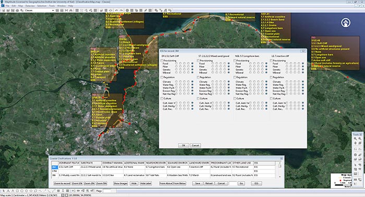Click the Zoom 30k button
Screen dimensions: 365x197
(x=101, y=183)
